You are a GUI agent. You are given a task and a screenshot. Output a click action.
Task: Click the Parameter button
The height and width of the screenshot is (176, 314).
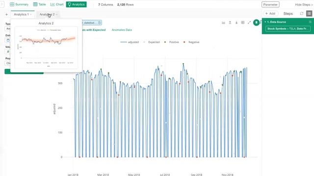click(270, 4)
